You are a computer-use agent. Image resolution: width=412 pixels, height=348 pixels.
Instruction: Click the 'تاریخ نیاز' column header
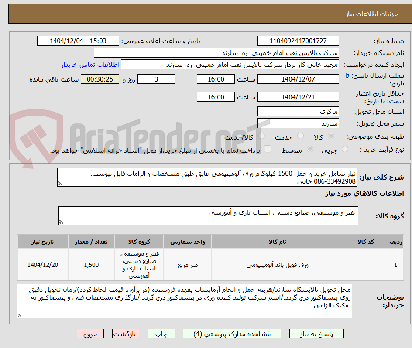[x=43, y=242]
